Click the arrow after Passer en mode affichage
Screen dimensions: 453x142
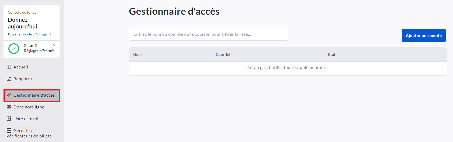[49, 34]
